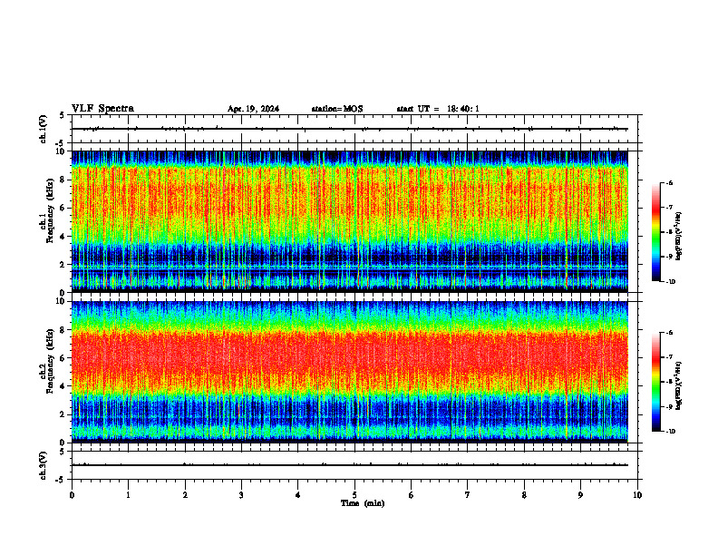Click the time axis tick label '0'
The image size is (718, 555).
coord(72,495)
